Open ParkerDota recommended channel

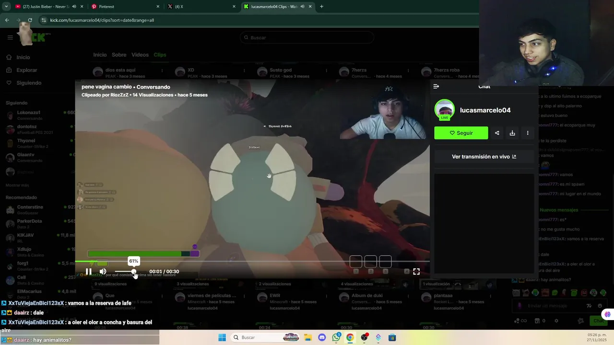(38, 223)
